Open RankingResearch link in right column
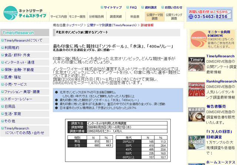 [221, 81]
